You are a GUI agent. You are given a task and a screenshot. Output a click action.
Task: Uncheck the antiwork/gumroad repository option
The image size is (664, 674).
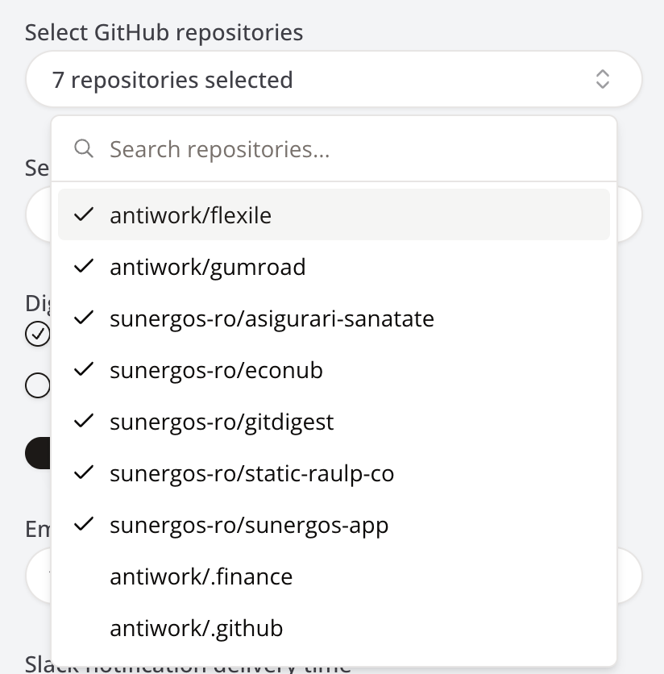207,267
